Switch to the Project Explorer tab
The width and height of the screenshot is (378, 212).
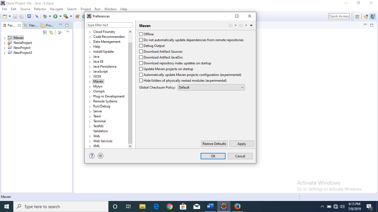(x=47, y=25)
